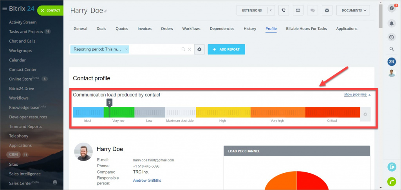This screenshot has height=190, width=401.
Task: Open Telephony in sidebar
Action: point(19,136)
